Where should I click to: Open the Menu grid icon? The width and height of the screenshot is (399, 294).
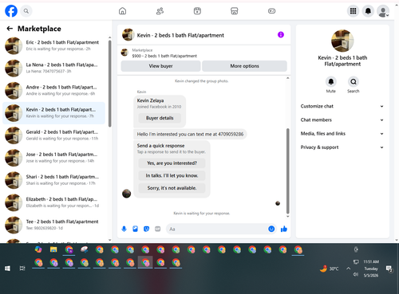353,11
